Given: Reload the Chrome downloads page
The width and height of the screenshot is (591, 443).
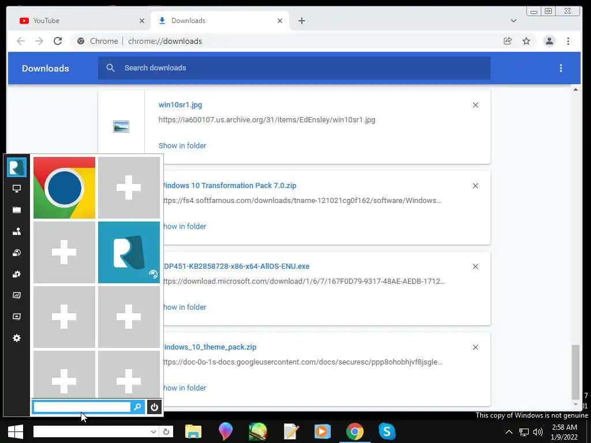Looking at the screenshot, I should (x=58, y=41).
